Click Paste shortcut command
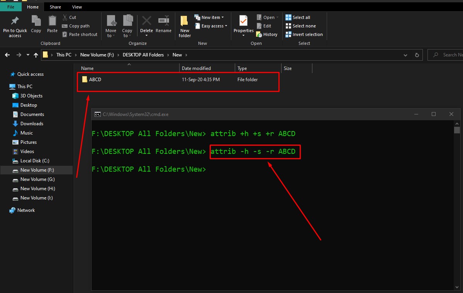The image size is (463, 293). (x=80, y=34)
